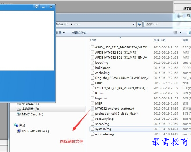The height and width of the screenshot is (152, 191).
Task: Sort by the 名称 name column header
Action: point(93,40)
